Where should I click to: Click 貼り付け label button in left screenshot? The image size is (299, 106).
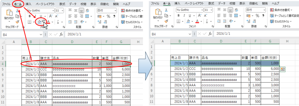(9, 18)
